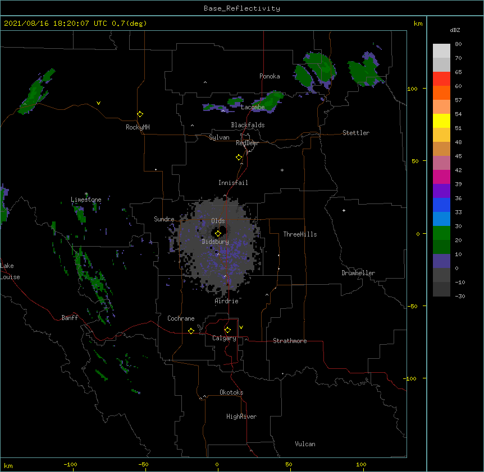Click the yellow diamond marker above Calgary label

click(228, 330)
